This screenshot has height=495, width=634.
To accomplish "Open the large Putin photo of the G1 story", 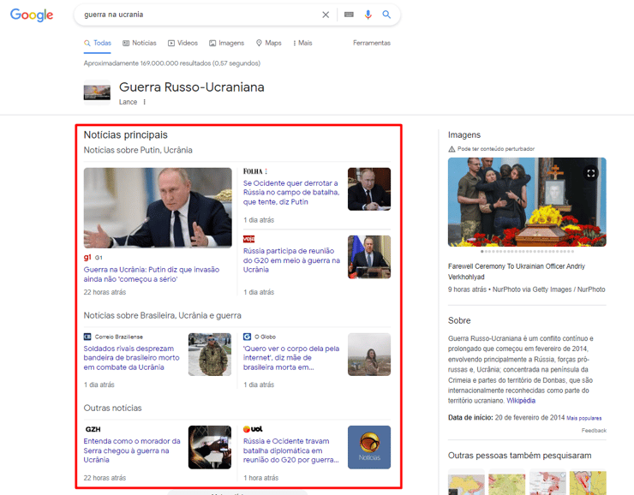I will pos(158,208).
